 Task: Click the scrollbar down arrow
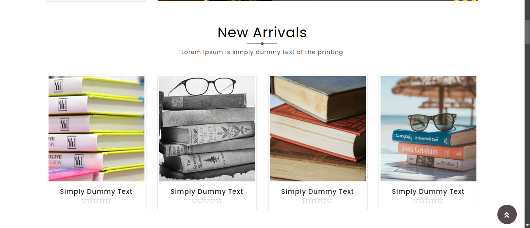pos(527,225)
